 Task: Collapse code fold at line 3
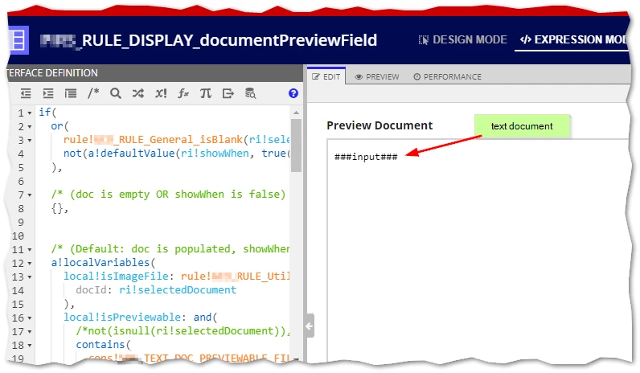click(x=30, y=141)
